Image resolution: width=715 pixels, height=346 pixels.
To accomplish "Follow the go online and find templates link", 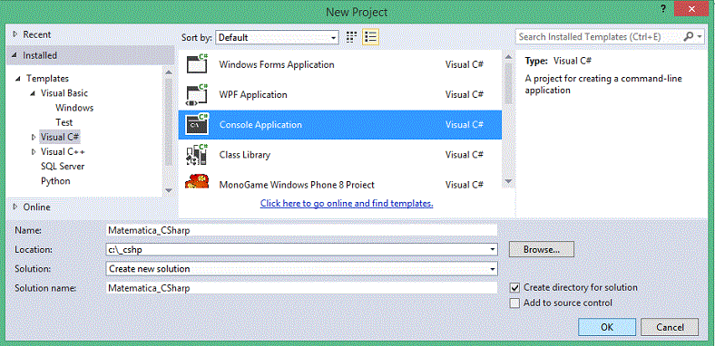I will [347, 204].
